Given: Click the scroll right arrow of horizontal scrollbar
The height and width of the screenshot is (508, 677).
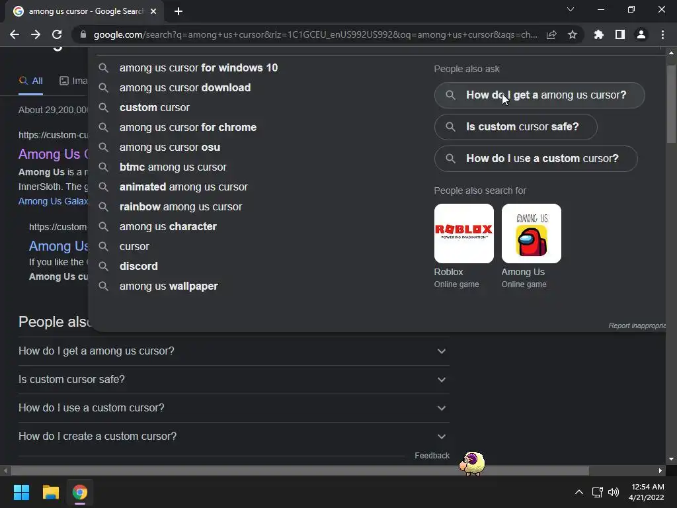Looking at the screenshot, I should (660, 470).
